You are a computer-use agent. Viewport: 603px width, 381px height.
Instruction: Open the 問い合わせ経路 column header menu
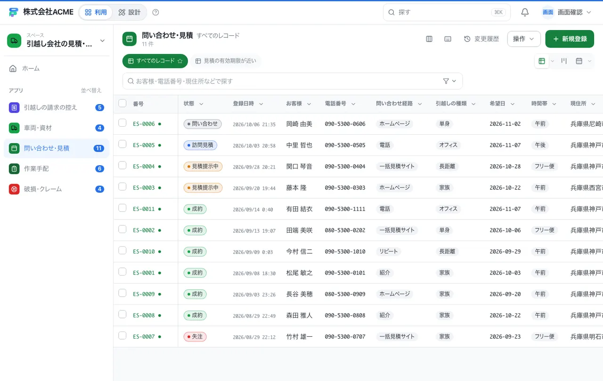click(420, 104)
